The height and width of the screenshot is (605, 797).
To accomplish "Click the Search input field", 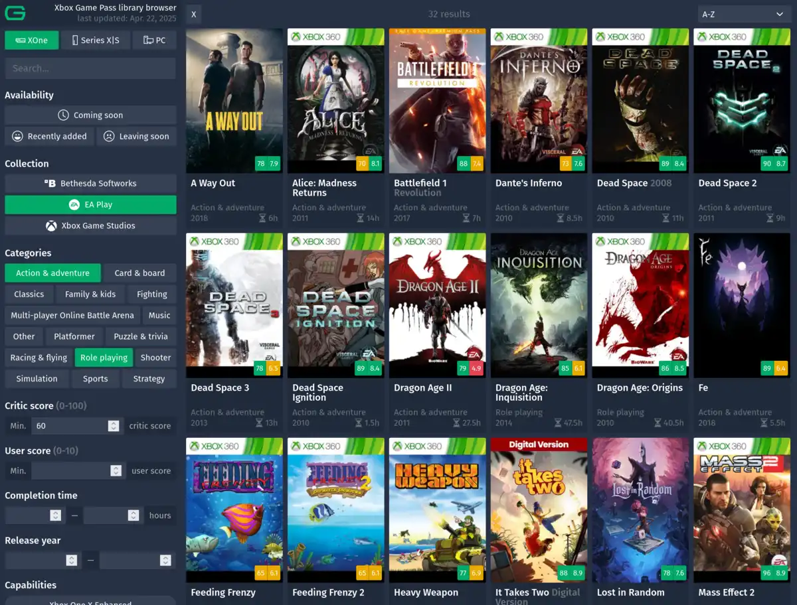I will point(90,68).
